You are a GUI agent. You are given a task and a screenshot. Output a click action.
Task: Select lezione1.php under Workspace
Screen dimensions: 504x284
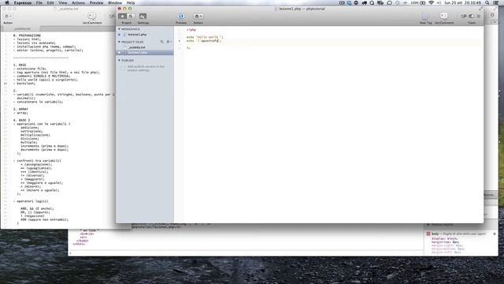click(137, 35)
